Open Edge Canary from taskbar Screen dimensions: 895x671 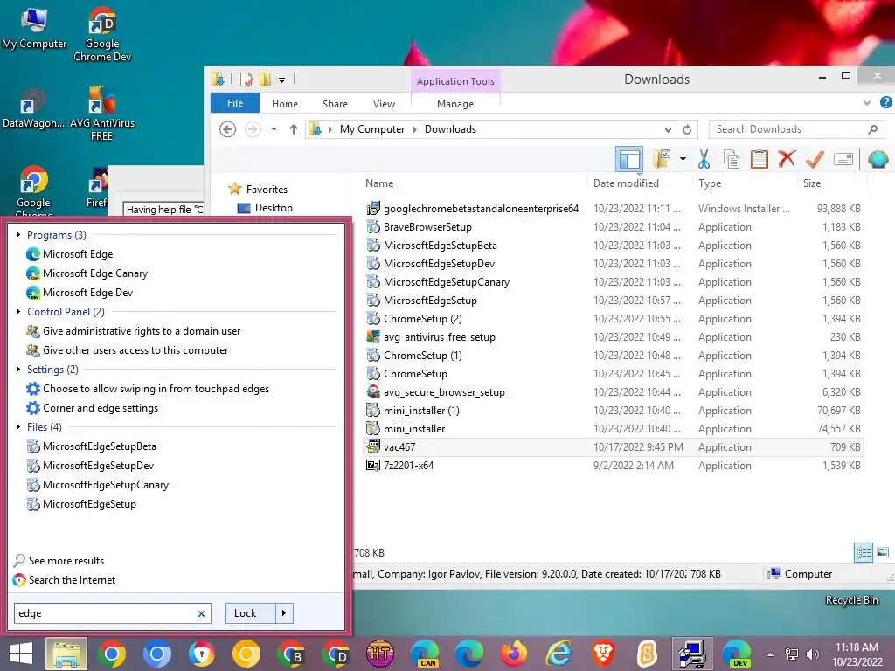click(x=425, y=654)
